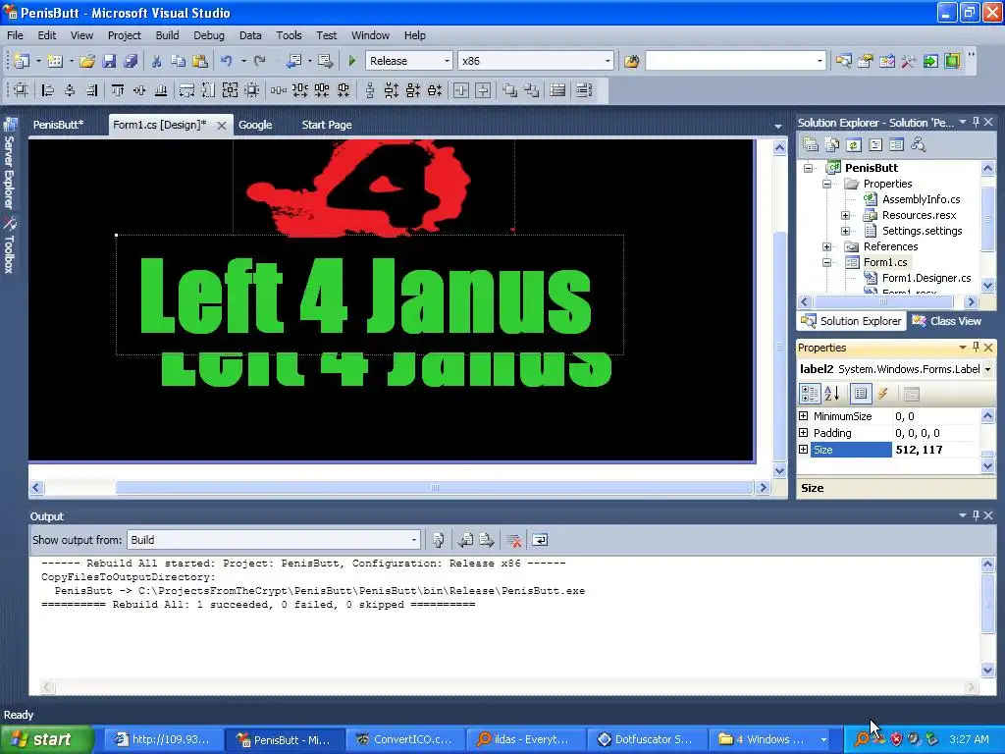1005x754 pixels.
Task: Expand the References tree node
Action: pos(826,246)
